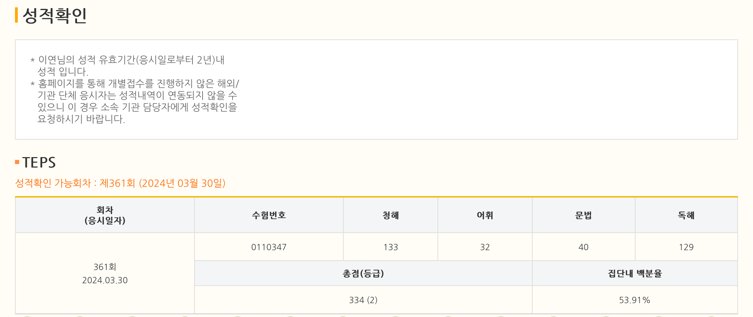Click the TEPS section title
Screen dimensions: 753x317
(x=39, y=163)
